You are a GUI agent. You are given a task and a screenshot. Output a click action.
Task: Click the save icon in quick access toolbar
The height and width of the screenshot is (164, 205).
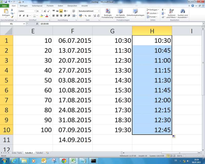click(6, 2)
